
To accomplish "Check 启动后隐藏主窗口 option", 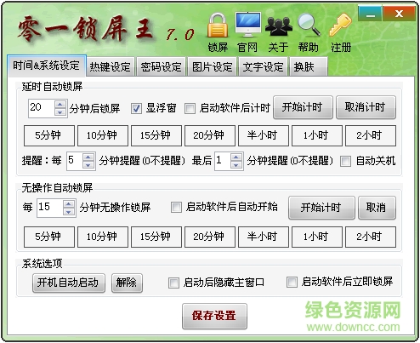I will point(173,283).
